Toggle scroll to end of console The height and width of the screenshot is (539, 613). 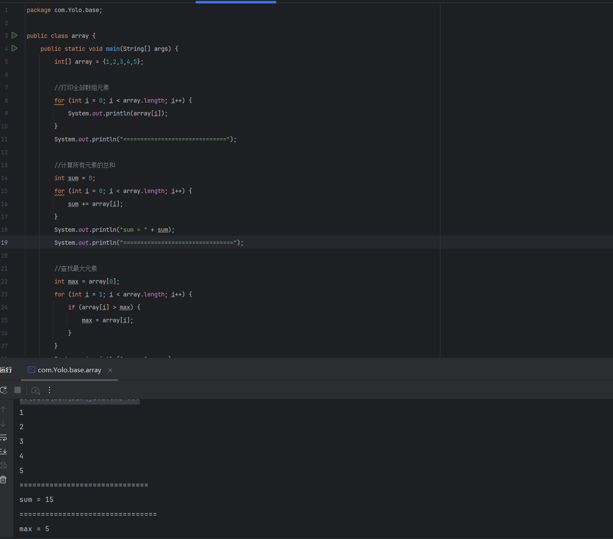3,451
